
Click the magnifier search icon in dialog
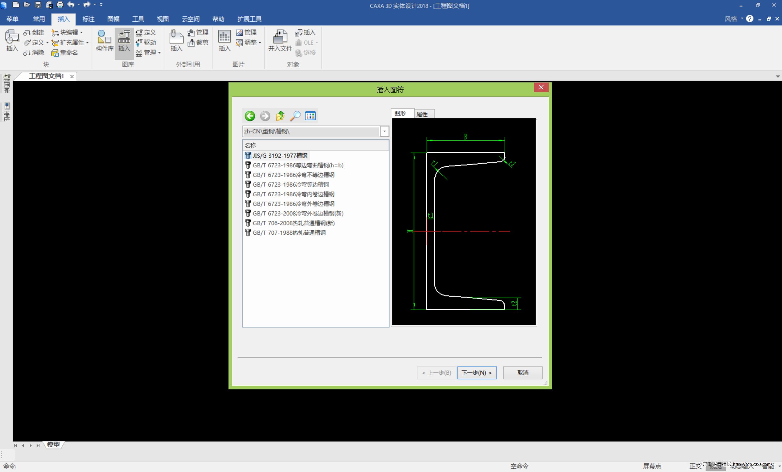point(295,116)
